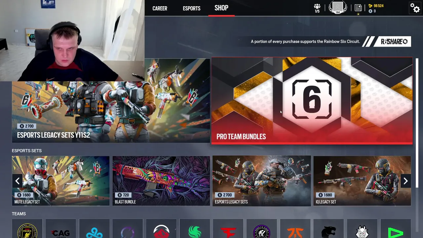Image resolution: width=423 pixels, height=238 pixels.
Task: Open the Mute Legacy Set card
Action: [61, 181]
